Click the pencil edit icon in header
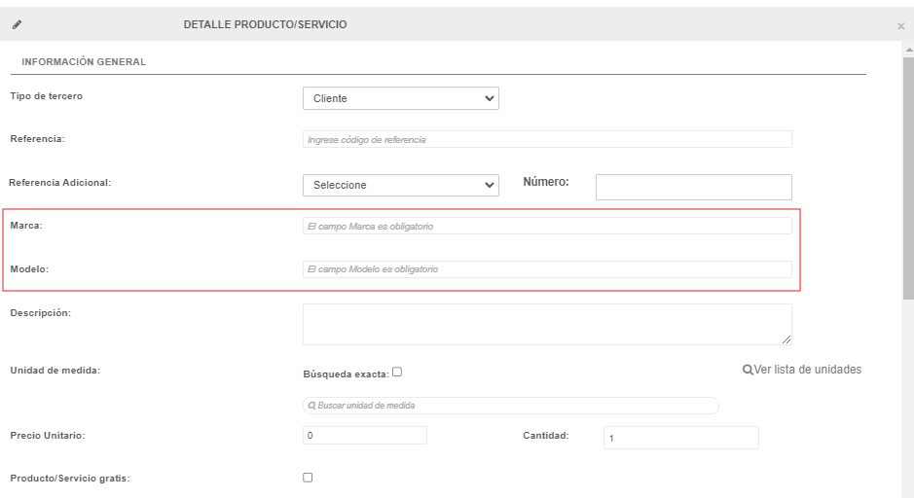Viewport: 914px width, 498px height. 17,24
